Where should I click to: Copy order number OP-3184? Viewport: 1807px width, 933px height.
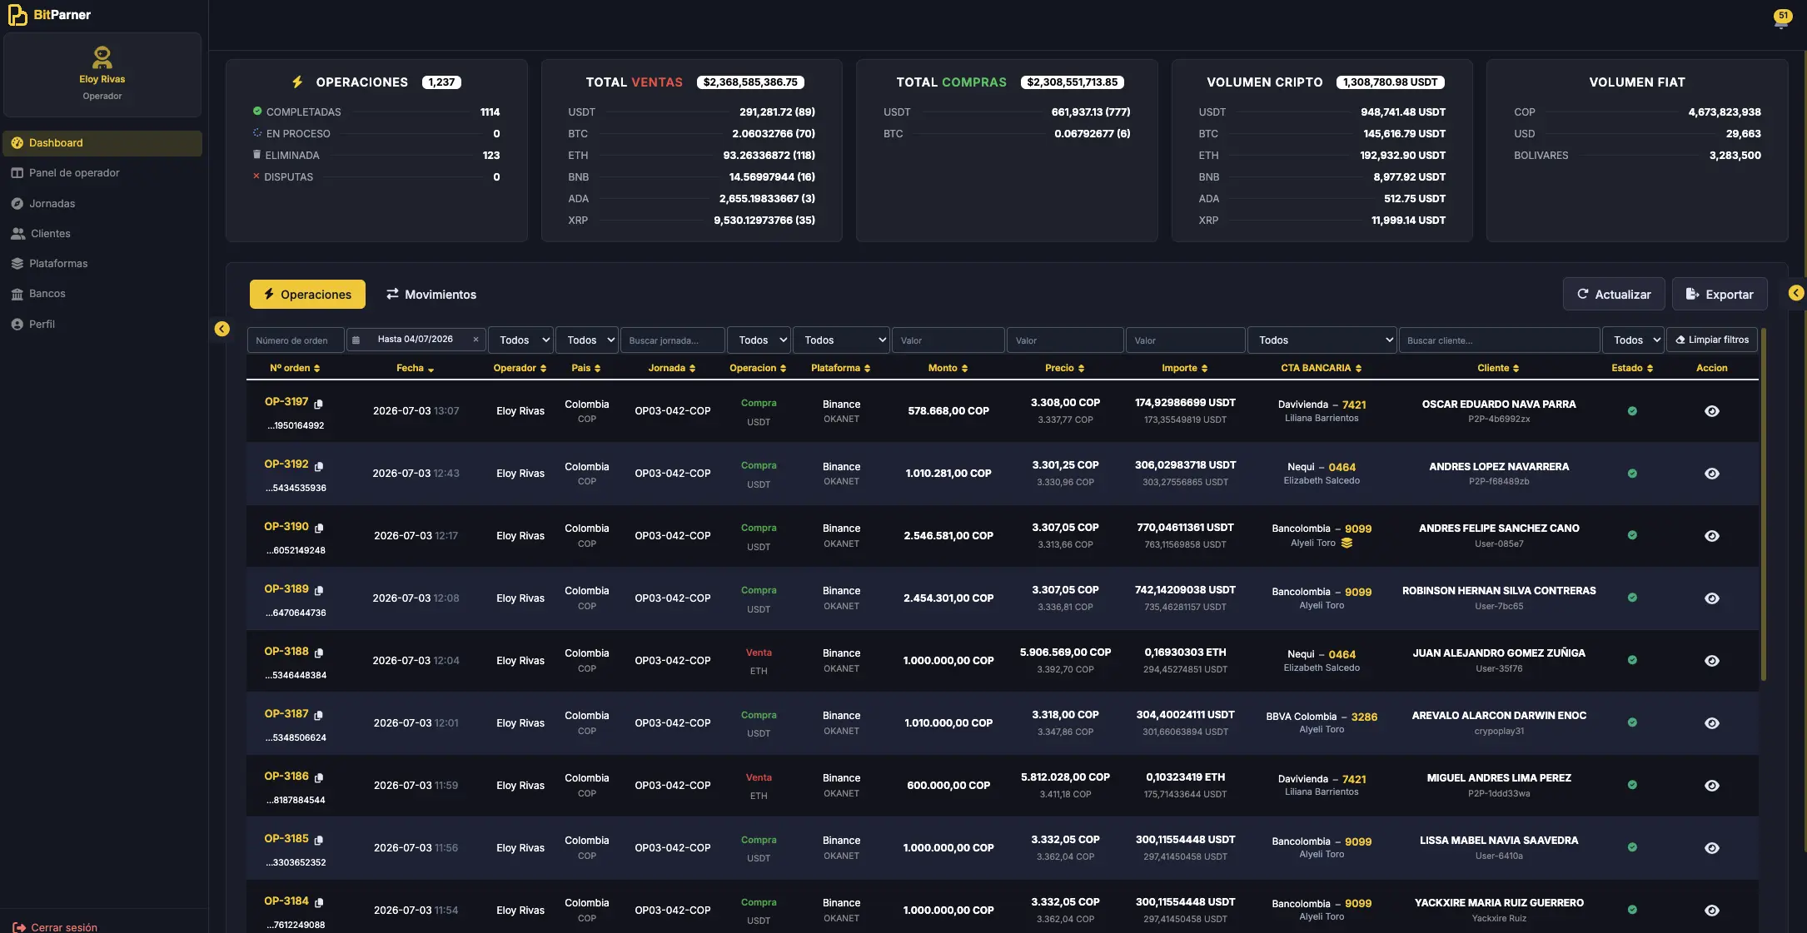[x=318, y=903]
